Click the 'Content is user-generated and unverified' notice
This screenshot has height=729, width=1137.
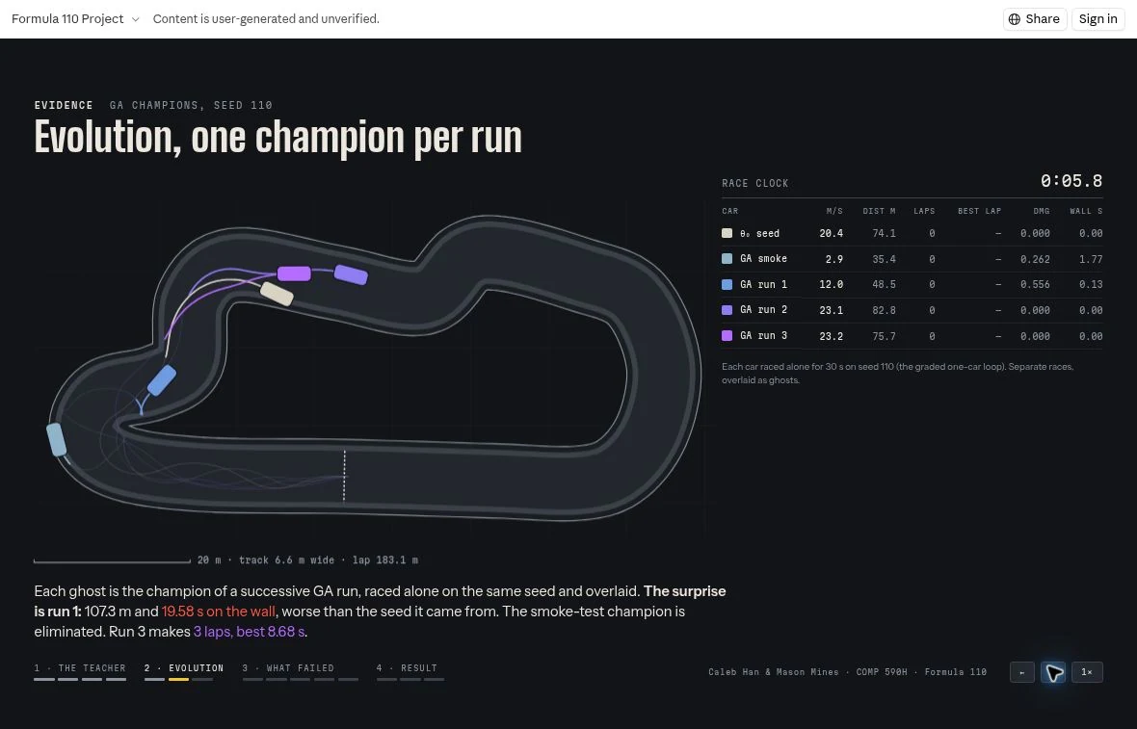point(266,19)
